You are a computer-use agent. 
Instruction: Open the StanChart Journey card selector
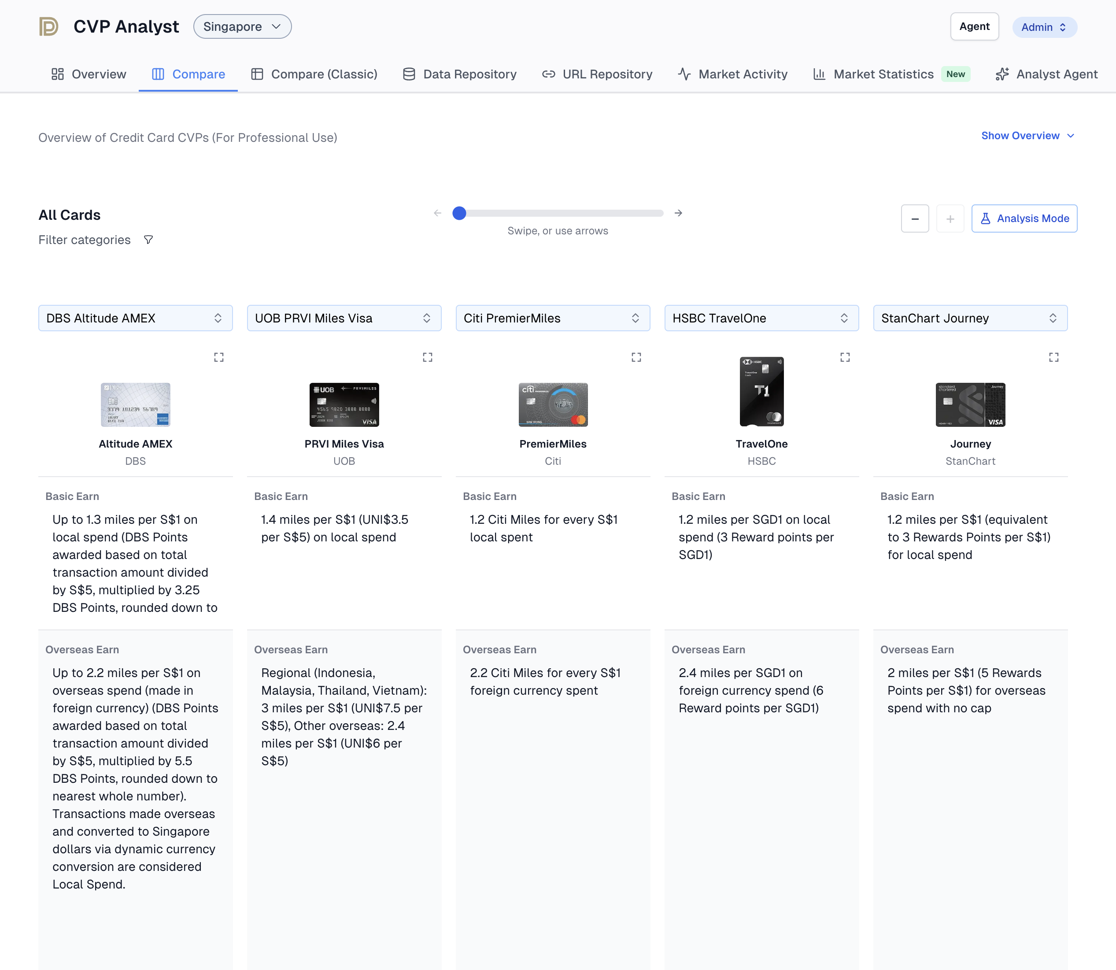coord(970,318)
